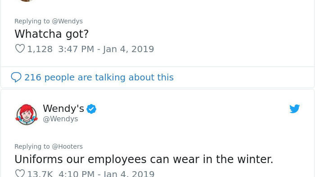This screenshot has height=177, width=315.
Task: Click the 1,128 likes count
Action: click(40, 49)
